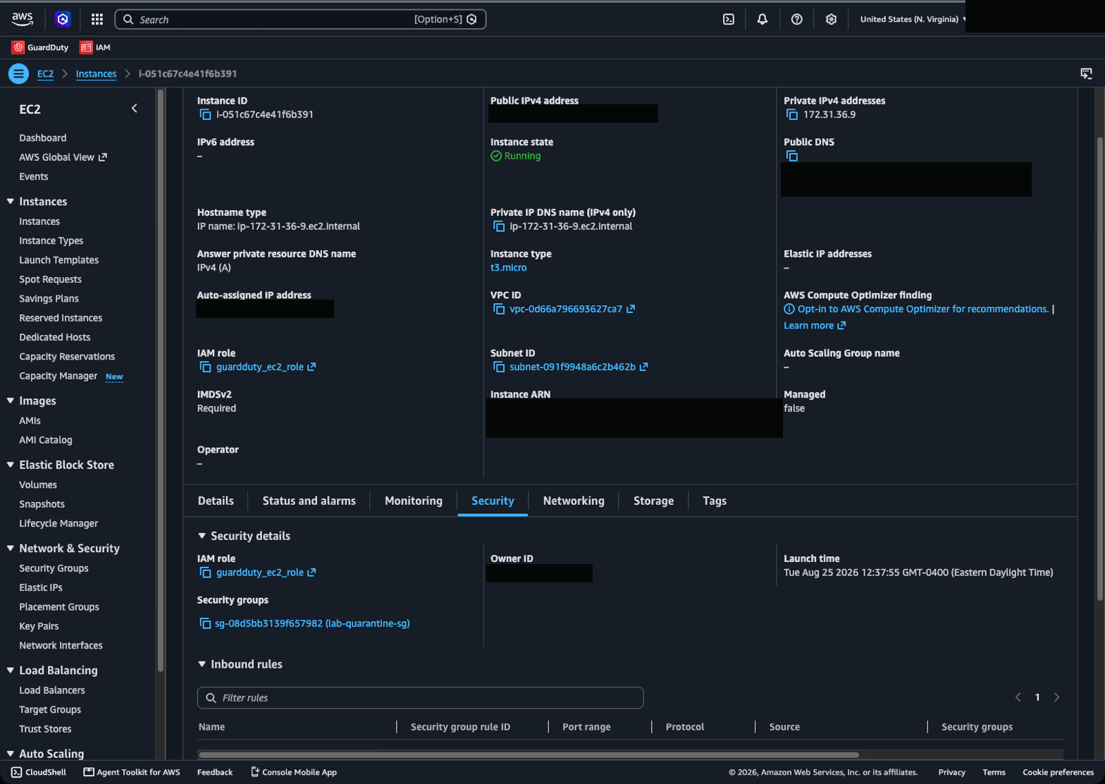Toggle the side navigation hamburger button

[18, 73]
